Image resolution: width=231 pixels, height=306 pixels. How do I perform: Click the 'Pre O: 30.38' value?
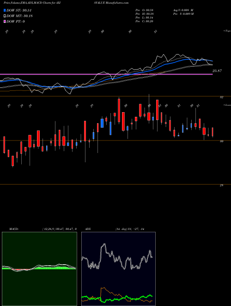(145, 10)
